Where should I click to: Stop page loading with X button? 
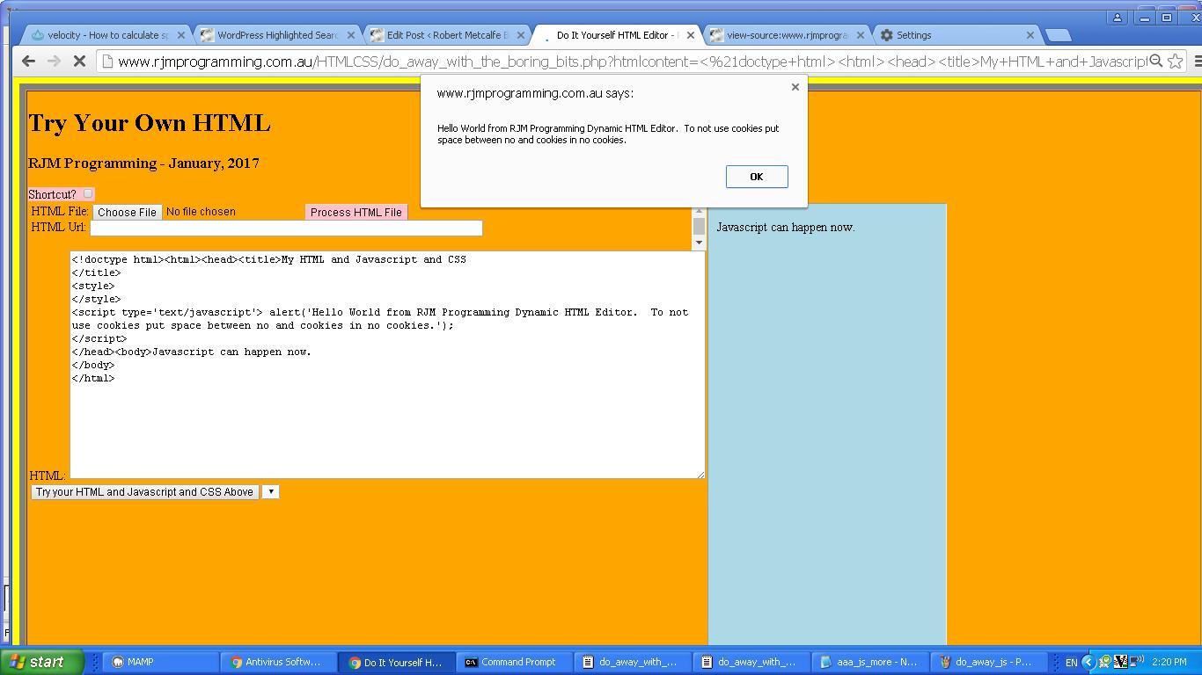pyautogui.click(x=79, y=61)
